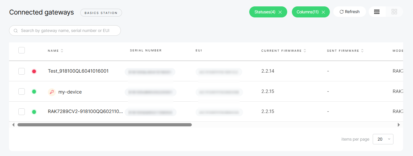The image size is (413, 156).
Task: Click the red status dot for Test_918100QL6041016001
Action: [34, 71]
